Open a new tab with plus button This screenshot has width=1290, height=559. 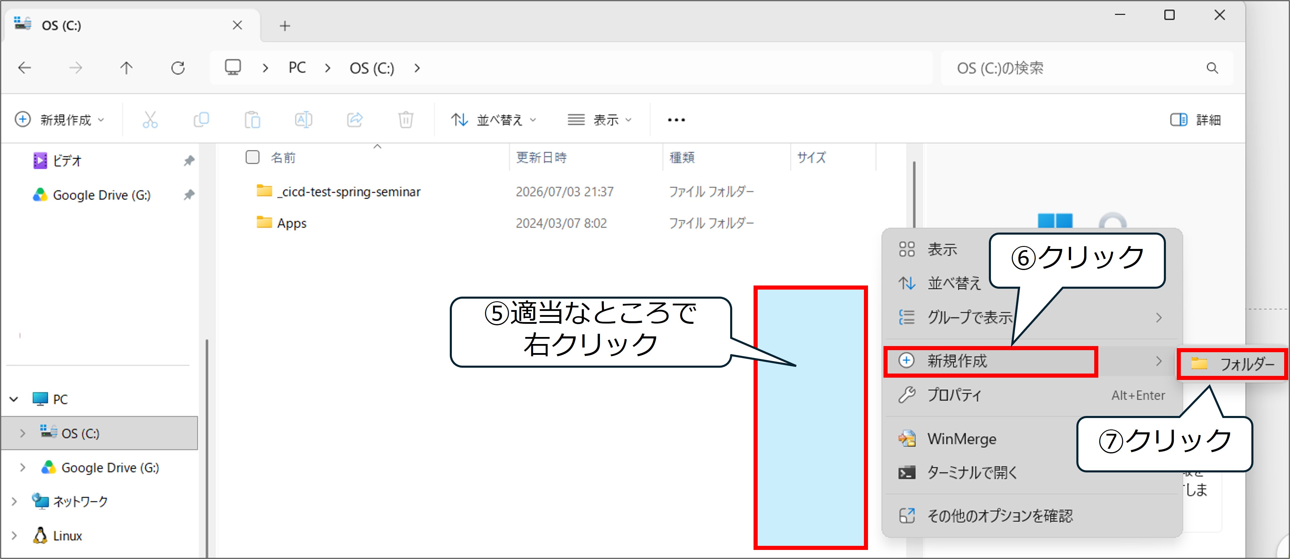pyautogui.click(x=285, y=25)
